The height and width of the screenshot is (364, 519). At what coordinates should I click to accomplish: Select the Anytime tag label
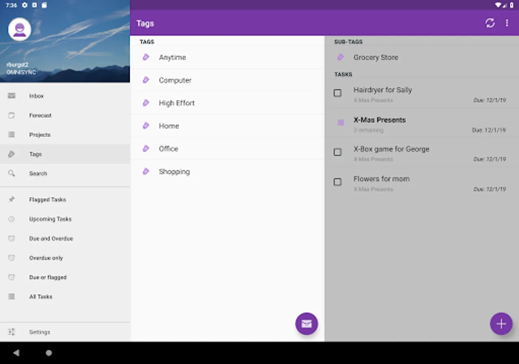pyautogui.click(x=172, y=57)
